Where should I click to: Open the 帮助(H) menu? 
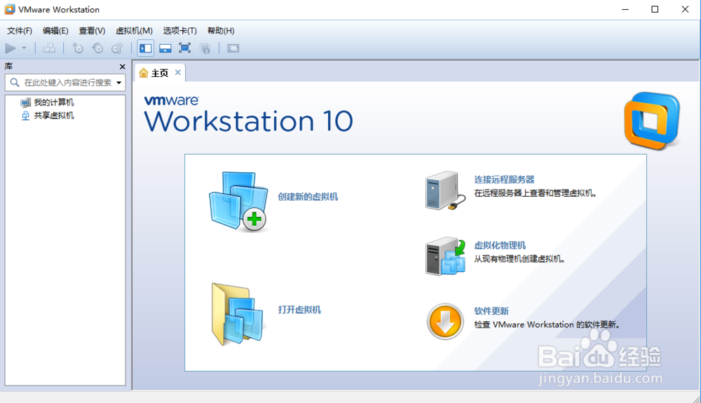(220, 30)
